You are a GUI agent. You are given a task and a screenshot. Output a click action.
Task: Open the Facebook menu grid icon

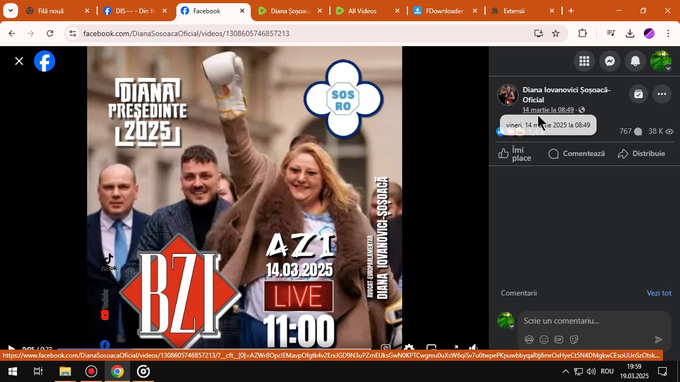click(584, 61)
